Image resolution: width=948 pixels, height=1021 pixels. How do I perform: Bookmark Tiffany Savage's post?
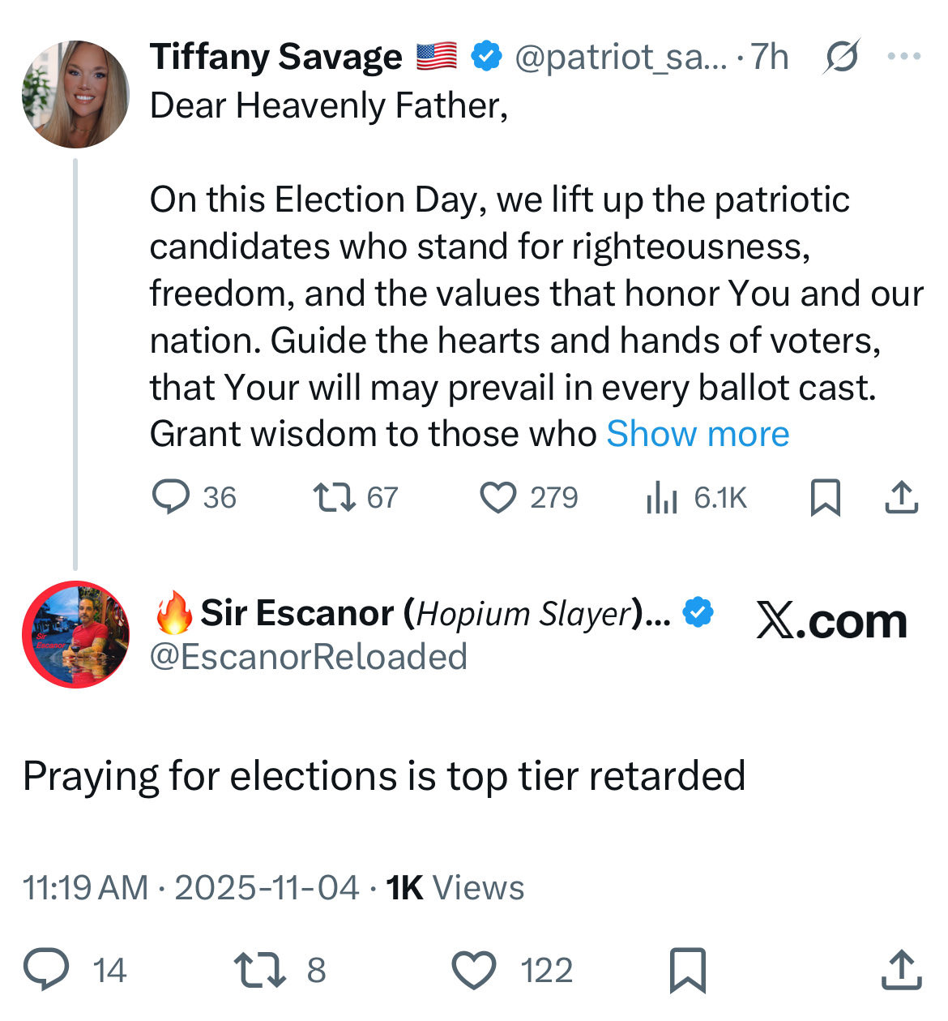pyautogui.click(x=825, y=497)
